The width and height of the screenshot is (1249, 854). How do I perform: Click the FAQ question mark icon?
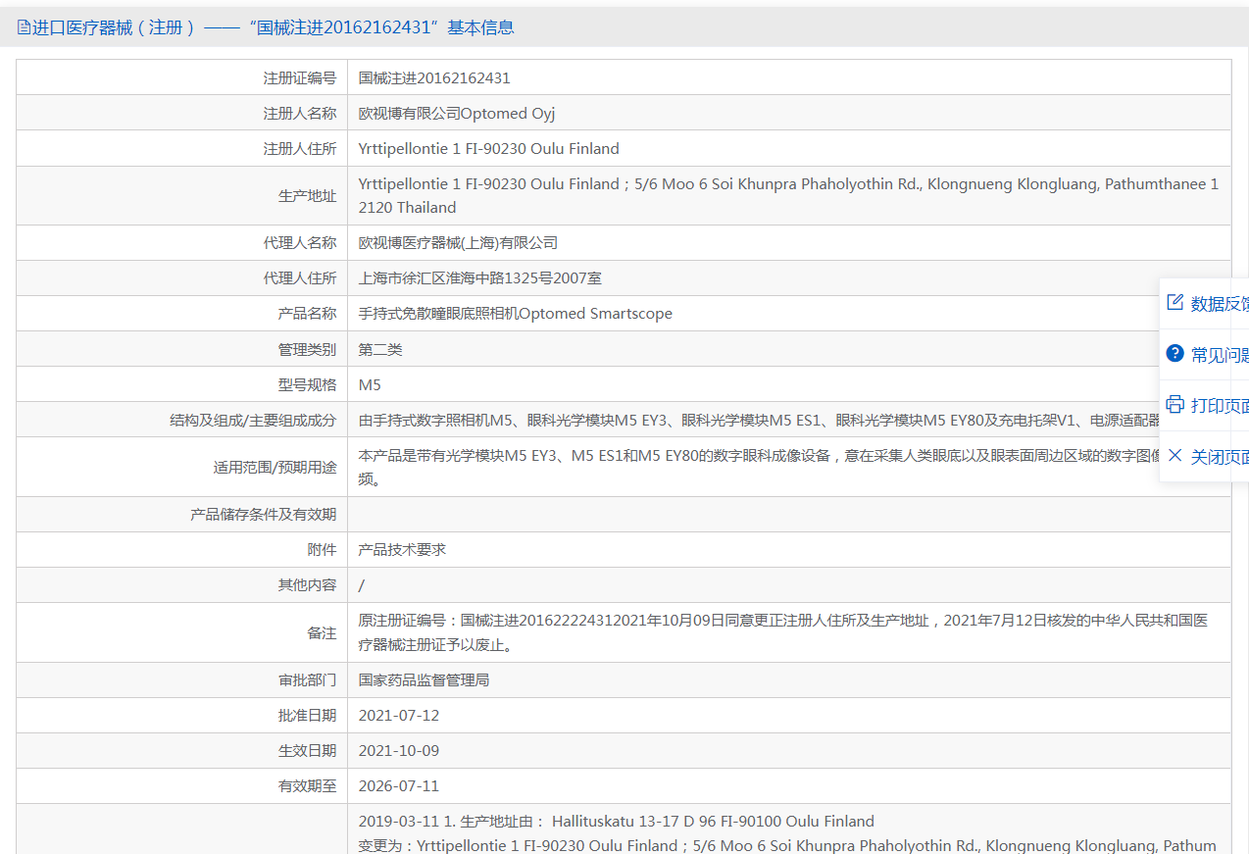point(1174,353)
